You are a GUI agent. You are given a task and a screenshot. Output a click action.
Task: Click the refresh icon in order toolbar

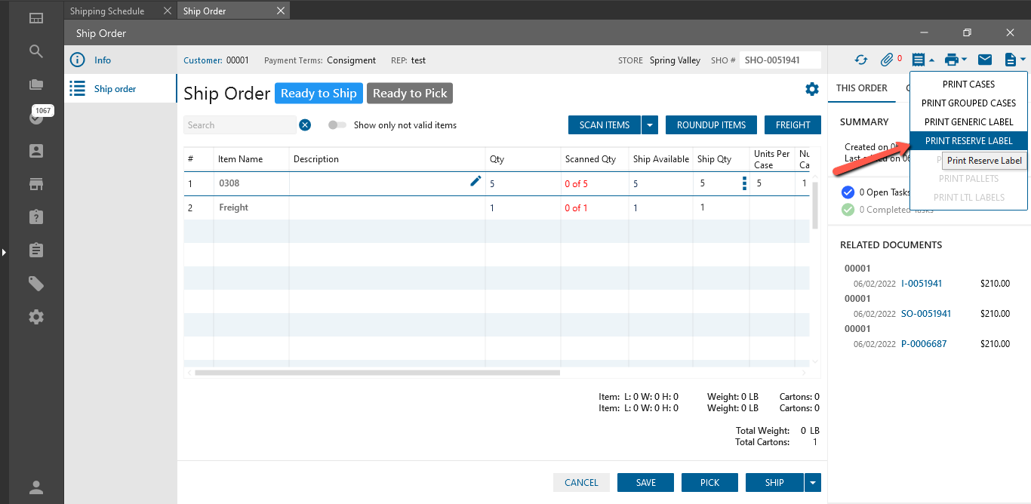[861, 60]
